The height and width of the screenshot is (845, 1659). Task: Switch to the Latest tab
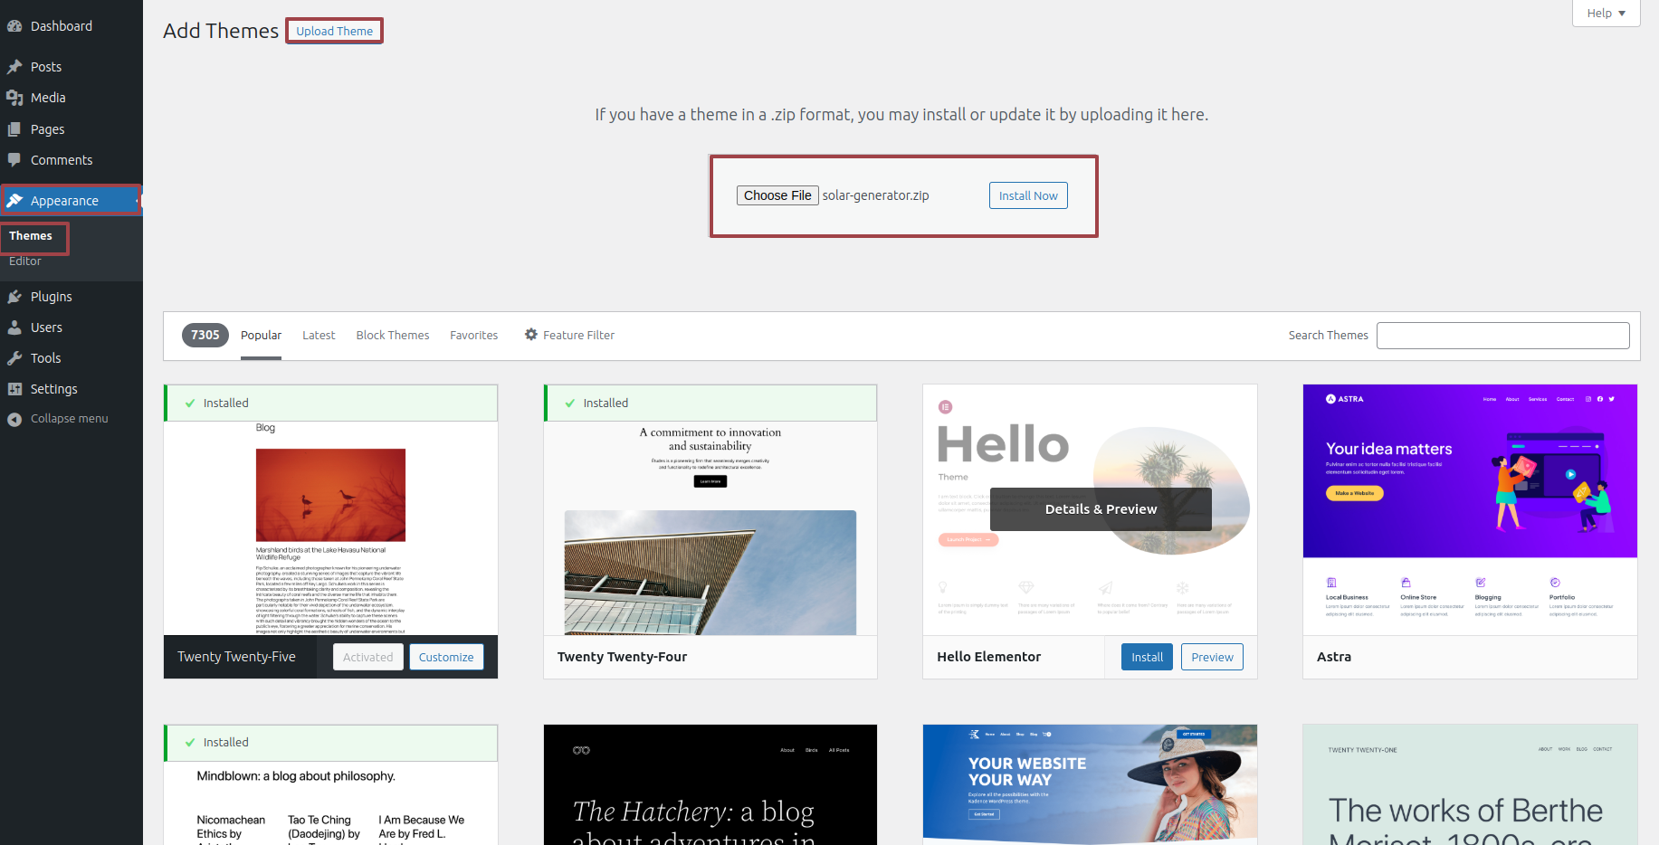[319, 335]
